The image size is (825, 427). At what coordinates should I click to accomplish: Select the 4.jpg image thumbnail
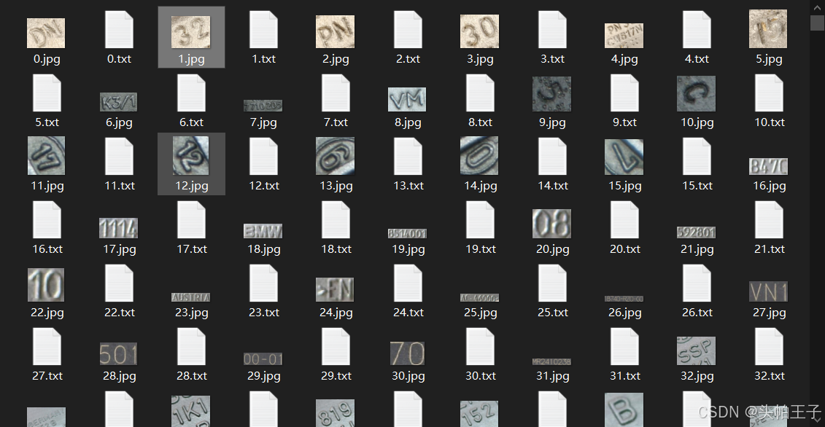click(624, 36)
